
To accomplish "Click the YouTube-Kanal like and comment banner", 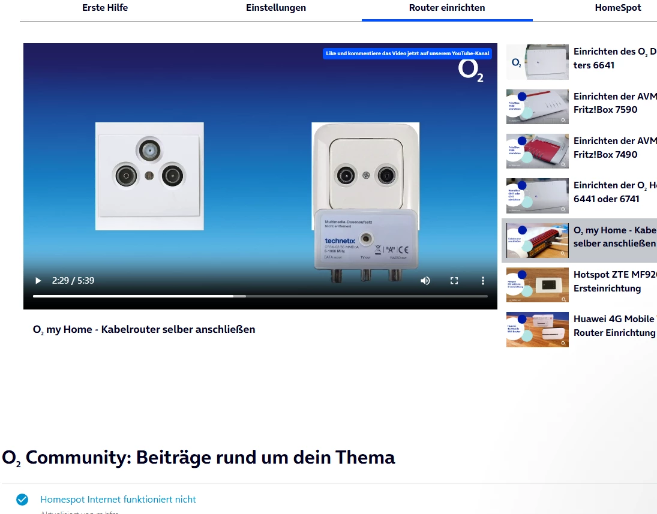I will pyautogui.click(x=407, y=53).
